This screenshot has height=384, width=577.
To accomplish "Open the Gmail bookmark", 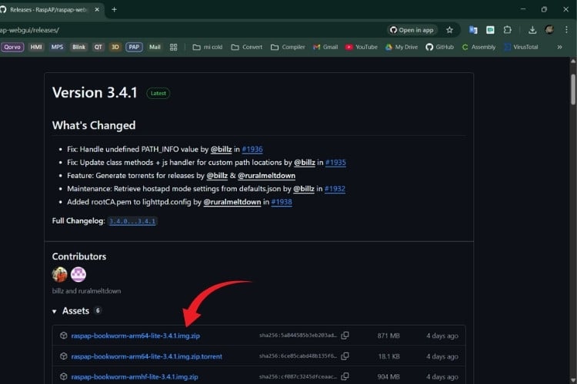I will [325, 47].
